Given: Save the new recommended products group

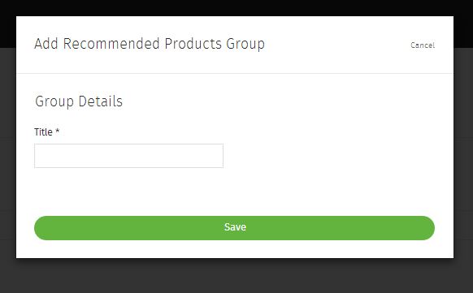Looking at the screenshot, I should 234,228.
